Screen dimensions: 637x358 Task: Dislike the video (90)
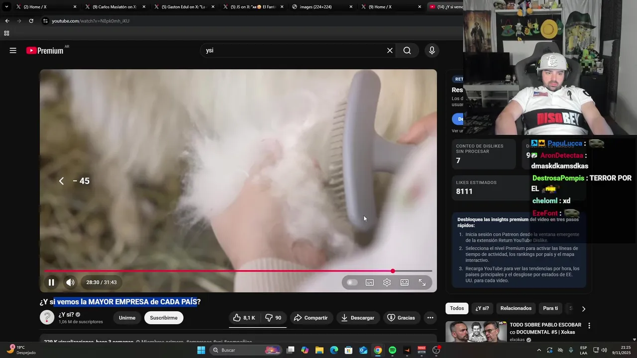pos(273,318)
